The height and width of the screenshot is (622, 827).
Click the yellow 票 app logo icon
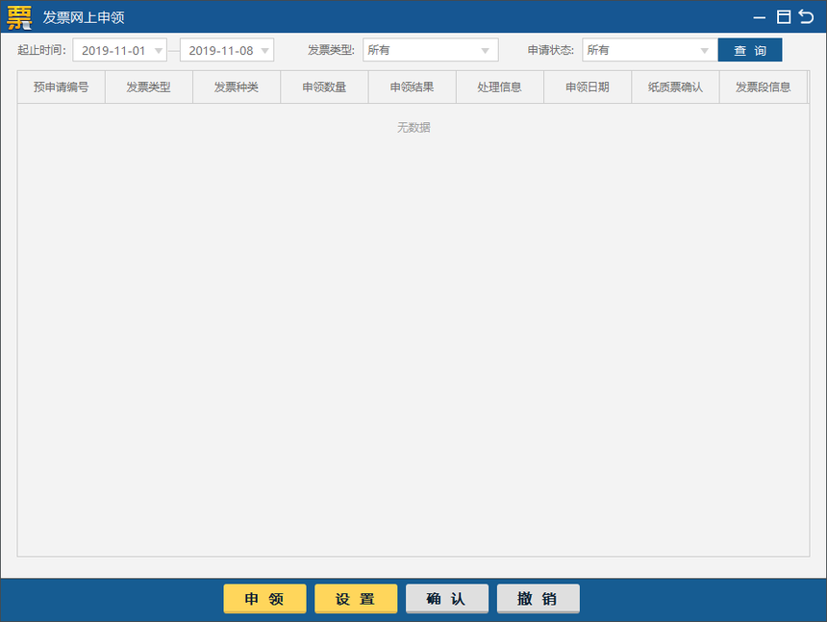[x=19, y=17]
